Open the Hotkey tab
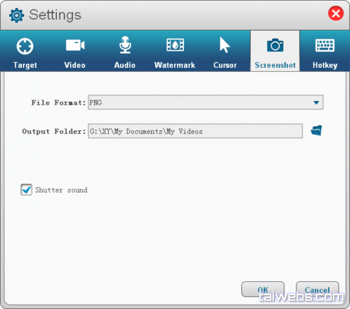This screenshot has height=309, width=350. pos(325,51)
